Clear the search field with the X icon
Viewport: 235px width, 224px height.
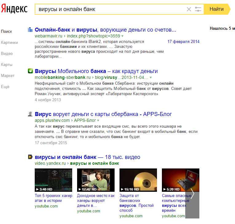[x=189, y=9]
